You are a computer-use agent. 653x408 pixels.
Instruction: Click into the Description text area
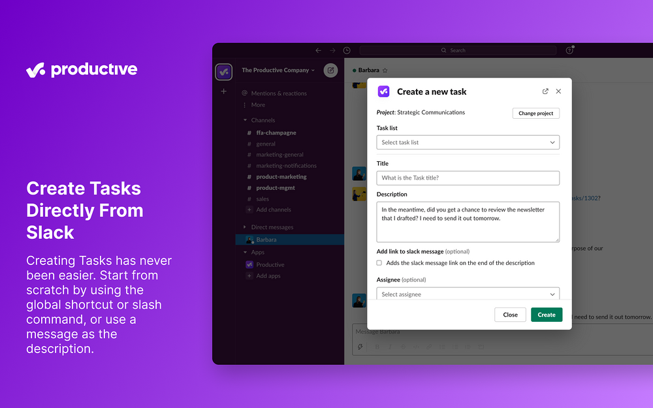tap(468, 222)
